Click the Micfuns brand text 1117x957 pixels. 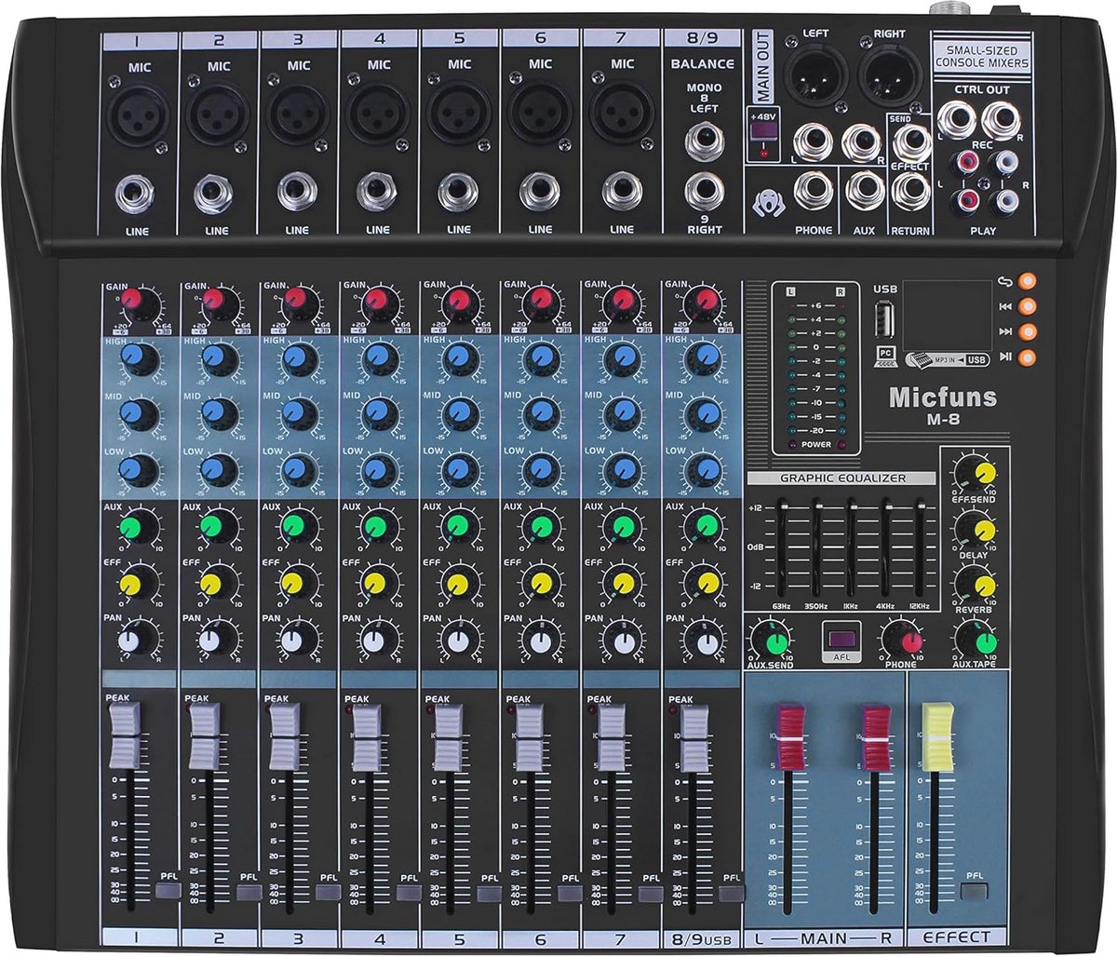click(x=942, y=398)
